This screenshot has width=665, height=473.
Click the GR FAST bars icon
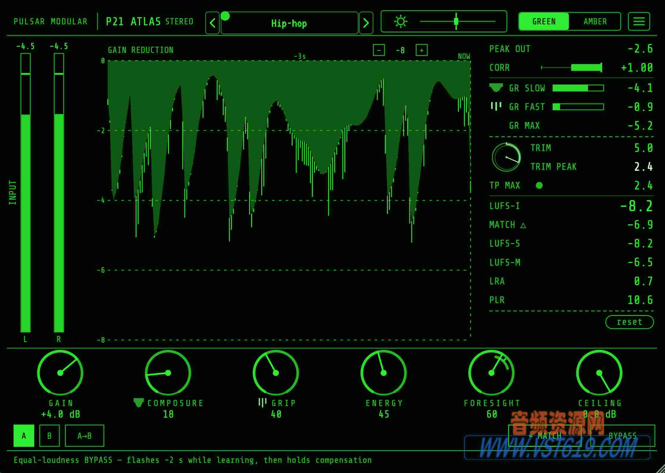pos(496,106)
